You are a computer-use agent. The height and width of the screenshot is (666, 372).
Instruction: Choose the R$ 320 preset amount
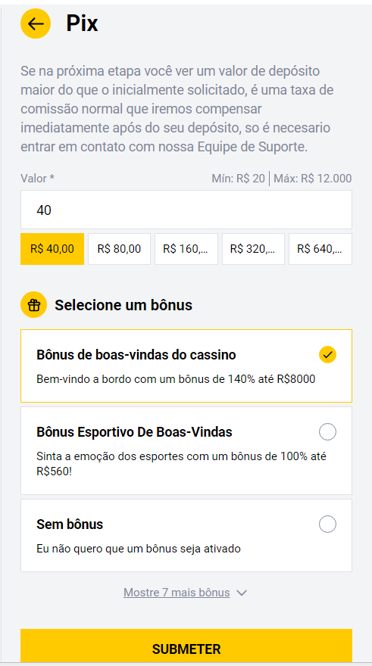(x=253, y=249)
